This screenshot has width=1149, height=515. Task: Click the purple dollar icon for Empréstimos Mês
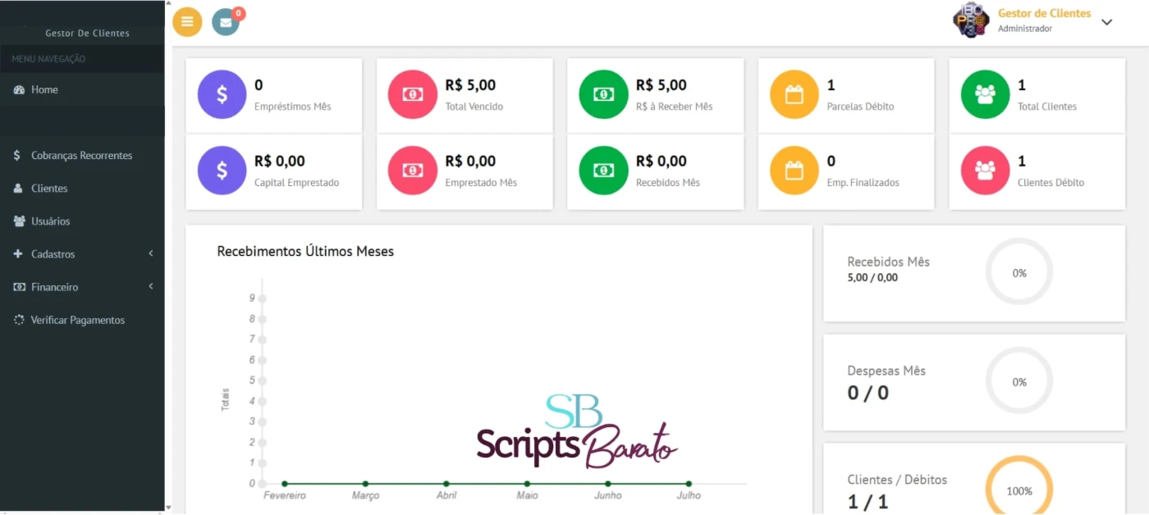click(222, 94)
